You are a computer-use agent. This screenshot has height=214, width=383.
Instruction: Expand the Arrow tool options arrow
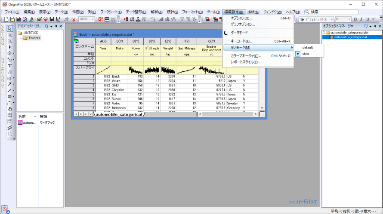click(13, 84)
